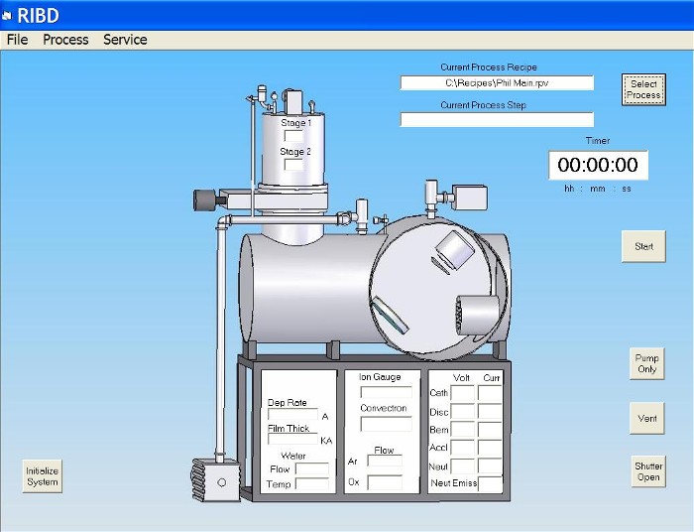Open the File menu
Screen dimensions: 694x532
point(18,40)
